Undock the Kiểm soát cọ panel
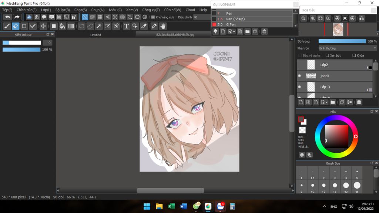This screenshot has height=213, width=379. pyautogui.click(x=48, y=34)
